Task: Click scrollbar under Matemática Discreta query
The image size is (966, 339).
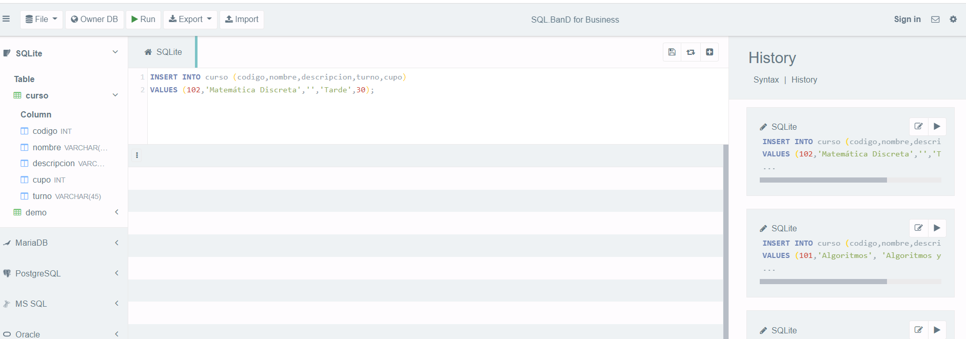Action: 823,180
